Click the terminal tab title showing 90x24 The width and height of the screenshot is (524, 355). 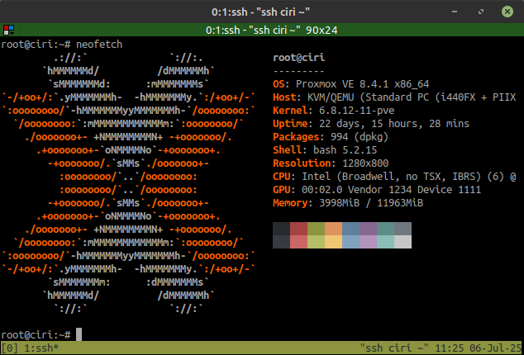[272, 31]
